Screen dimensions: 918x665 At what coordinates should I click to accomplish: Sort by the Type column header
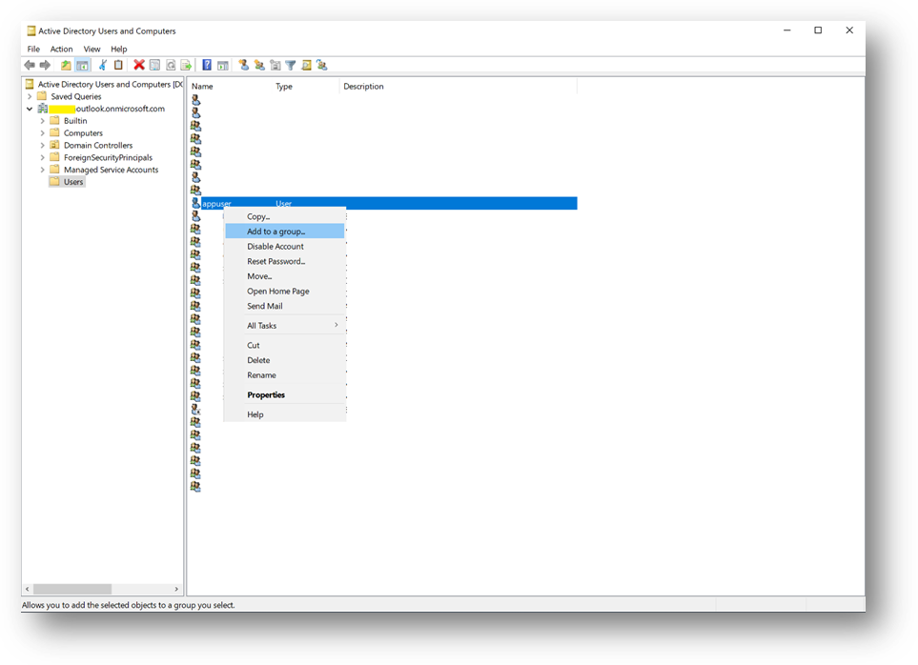tap(305, 86)
